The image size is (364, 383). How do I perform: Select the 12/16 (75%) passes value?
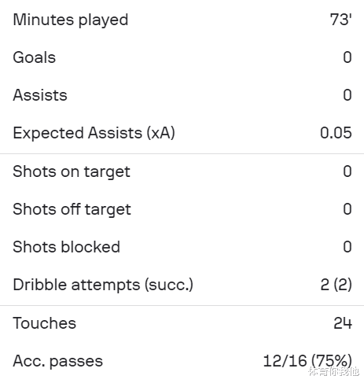(307, 361)
